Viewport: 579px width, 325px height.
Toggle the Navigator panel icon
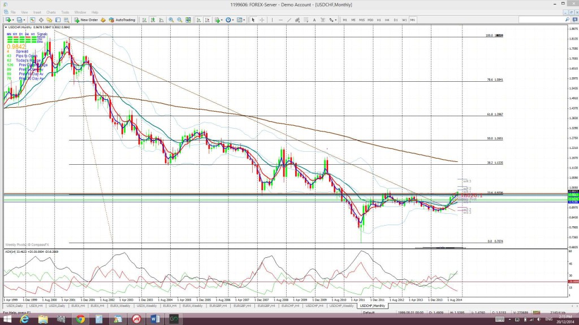50,20
